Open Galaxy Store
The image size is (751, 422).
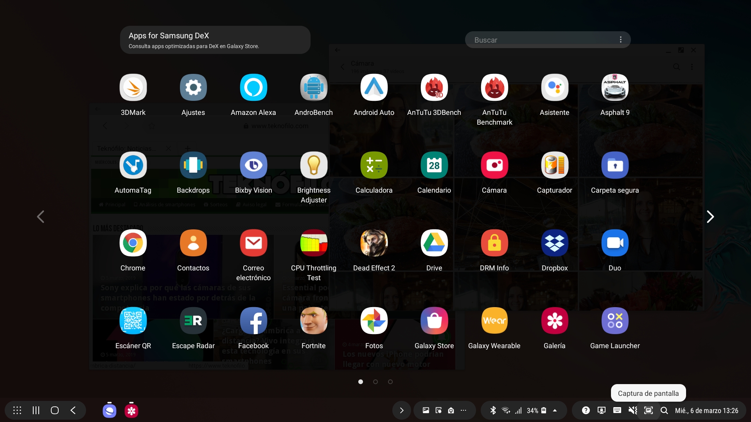434,321
